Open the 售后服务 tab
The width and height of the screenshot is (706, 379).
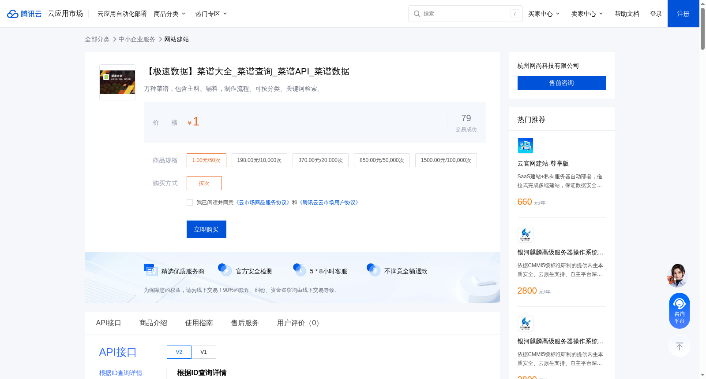[x=245, y=323]
